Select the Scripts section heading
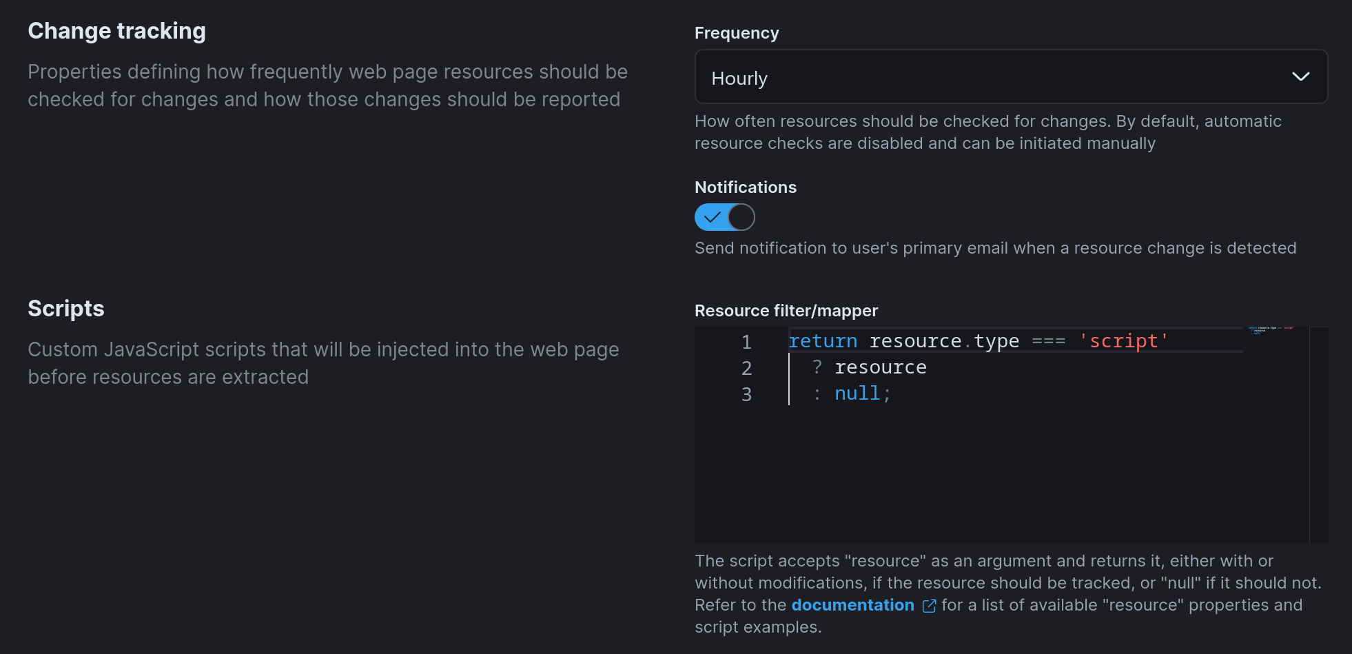Viewport: 1352px width, 654px height. pyautogui.click(x=65, y=308)
